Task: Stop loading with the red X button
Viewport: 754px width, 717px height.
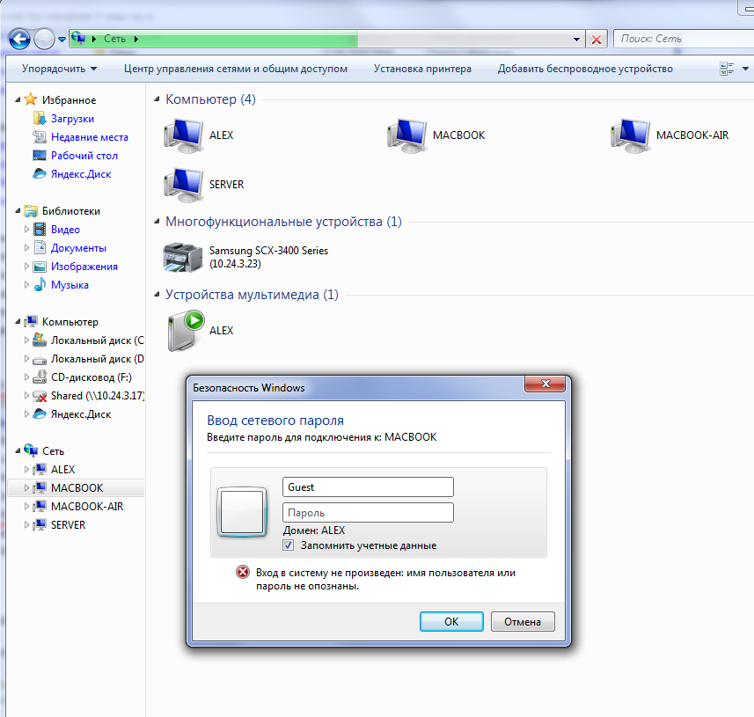Action: point(597,40)
